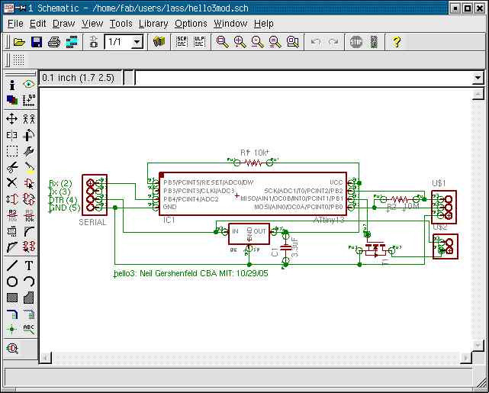Click the zoom in magnifier
This screenshot has width=489, height=393.
coord(240,42)
